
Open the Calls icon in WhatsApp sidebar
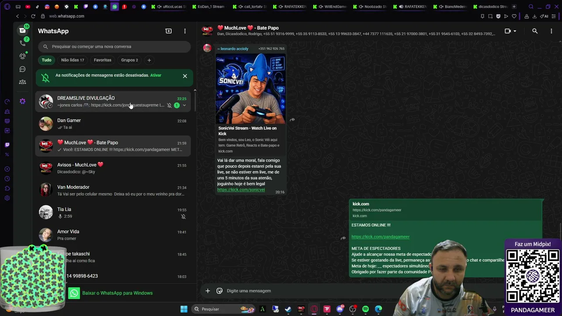coord(22,43)
